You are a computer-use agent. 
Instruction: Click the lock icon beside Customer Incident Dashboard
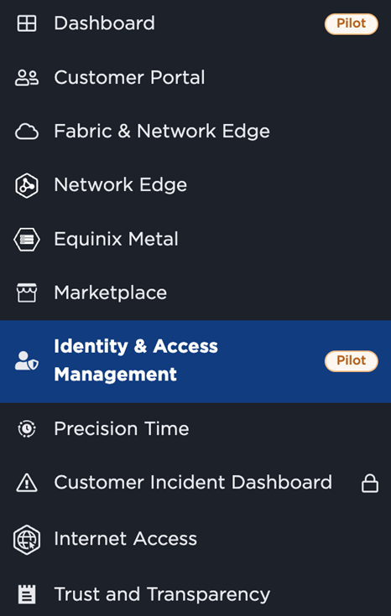(x=370, y=483)
